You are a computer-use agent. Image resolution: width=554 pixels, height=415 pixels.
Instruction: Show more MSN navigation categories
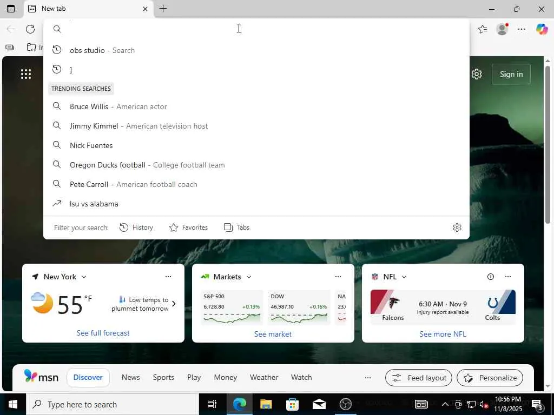pos(368,378)
